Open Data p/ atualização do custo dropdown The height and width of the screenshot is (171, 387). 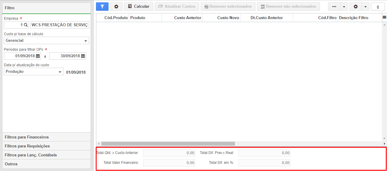tap(34, 72)
